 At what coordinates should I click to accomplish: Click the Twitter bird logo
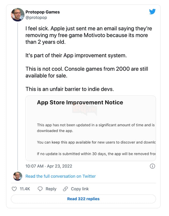[152, 12]
